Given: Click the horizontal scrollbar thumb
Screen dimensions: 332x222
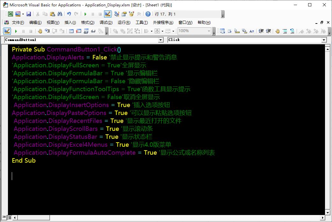Looking at the screenshot, I should point(33,217).
